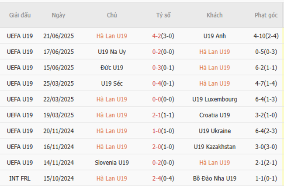Click U19 Luxembourg team name
The image size is (284, 188).
215,99
